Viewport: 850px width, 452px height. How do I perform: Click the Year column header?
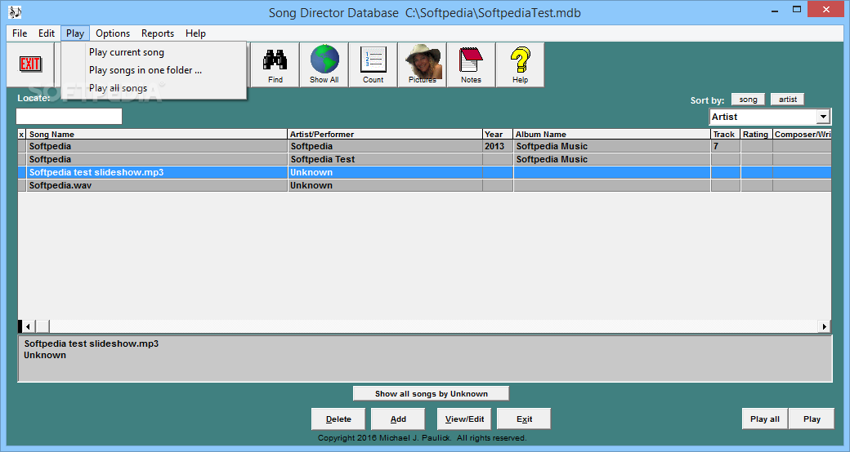[498, 135]
